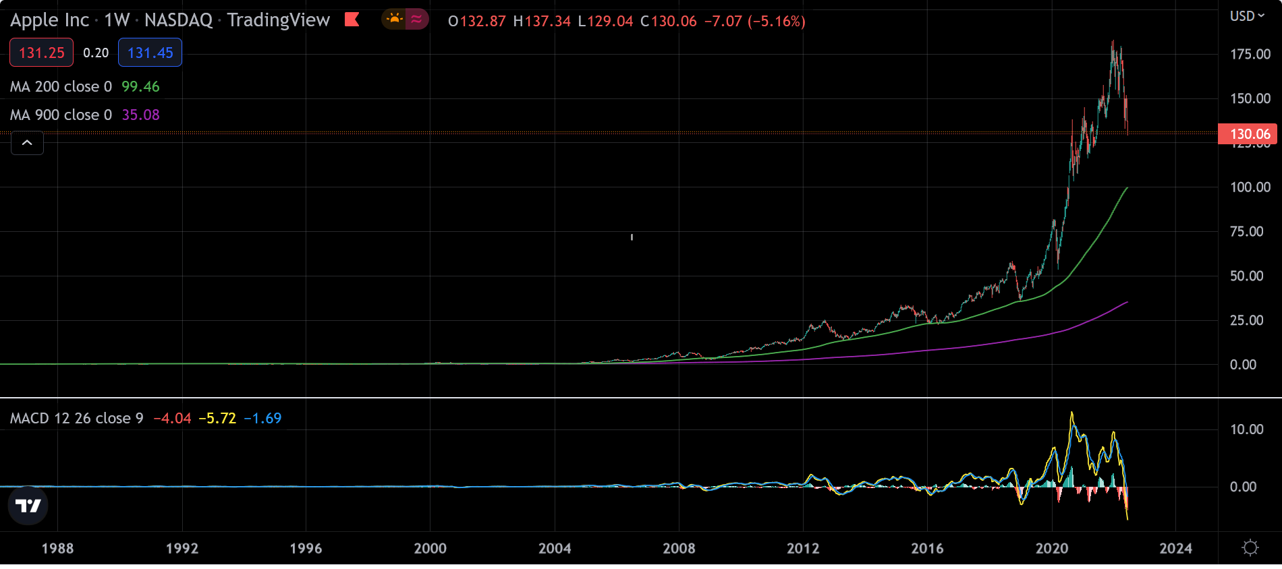This screenshot has height=569, width=1282.
Task: Click the 50.00 price scale label
Action: coord(1247,276)
